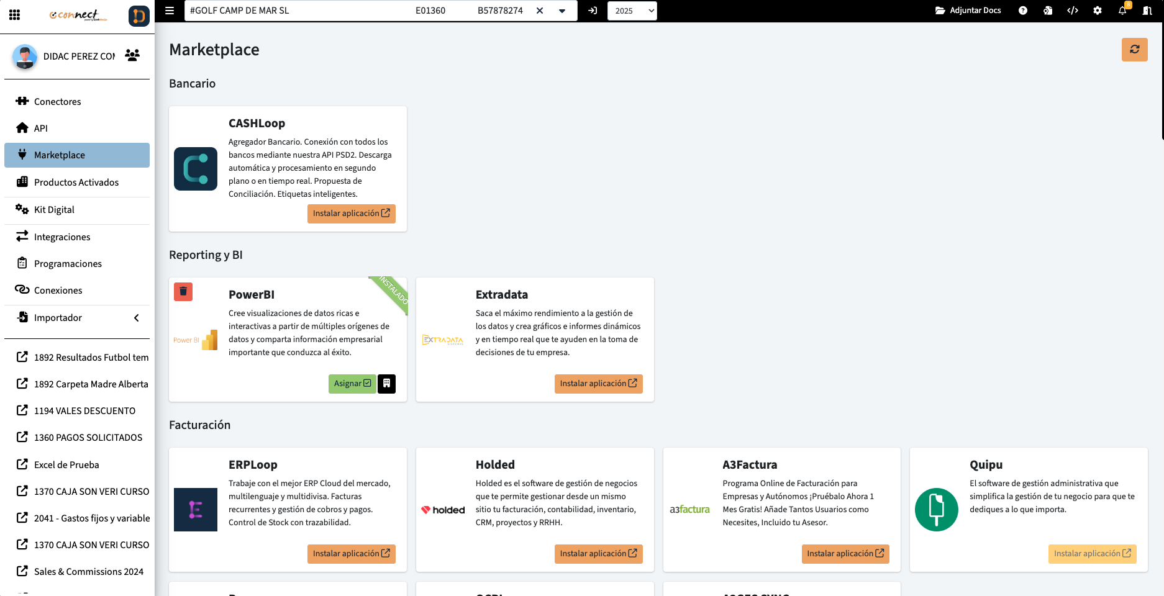
Task: Click the black building icon on PowerBI
Action: pos(386,384)
